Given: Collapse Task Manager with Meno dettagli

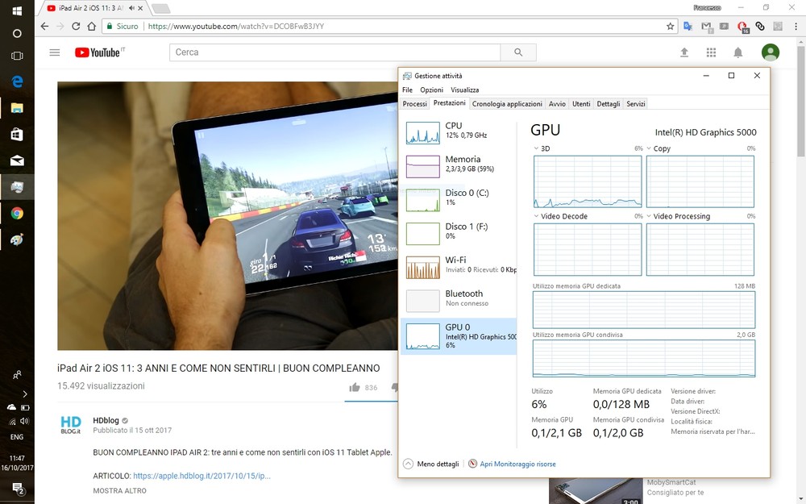Looking at the screenshot, I should [431, 464].
